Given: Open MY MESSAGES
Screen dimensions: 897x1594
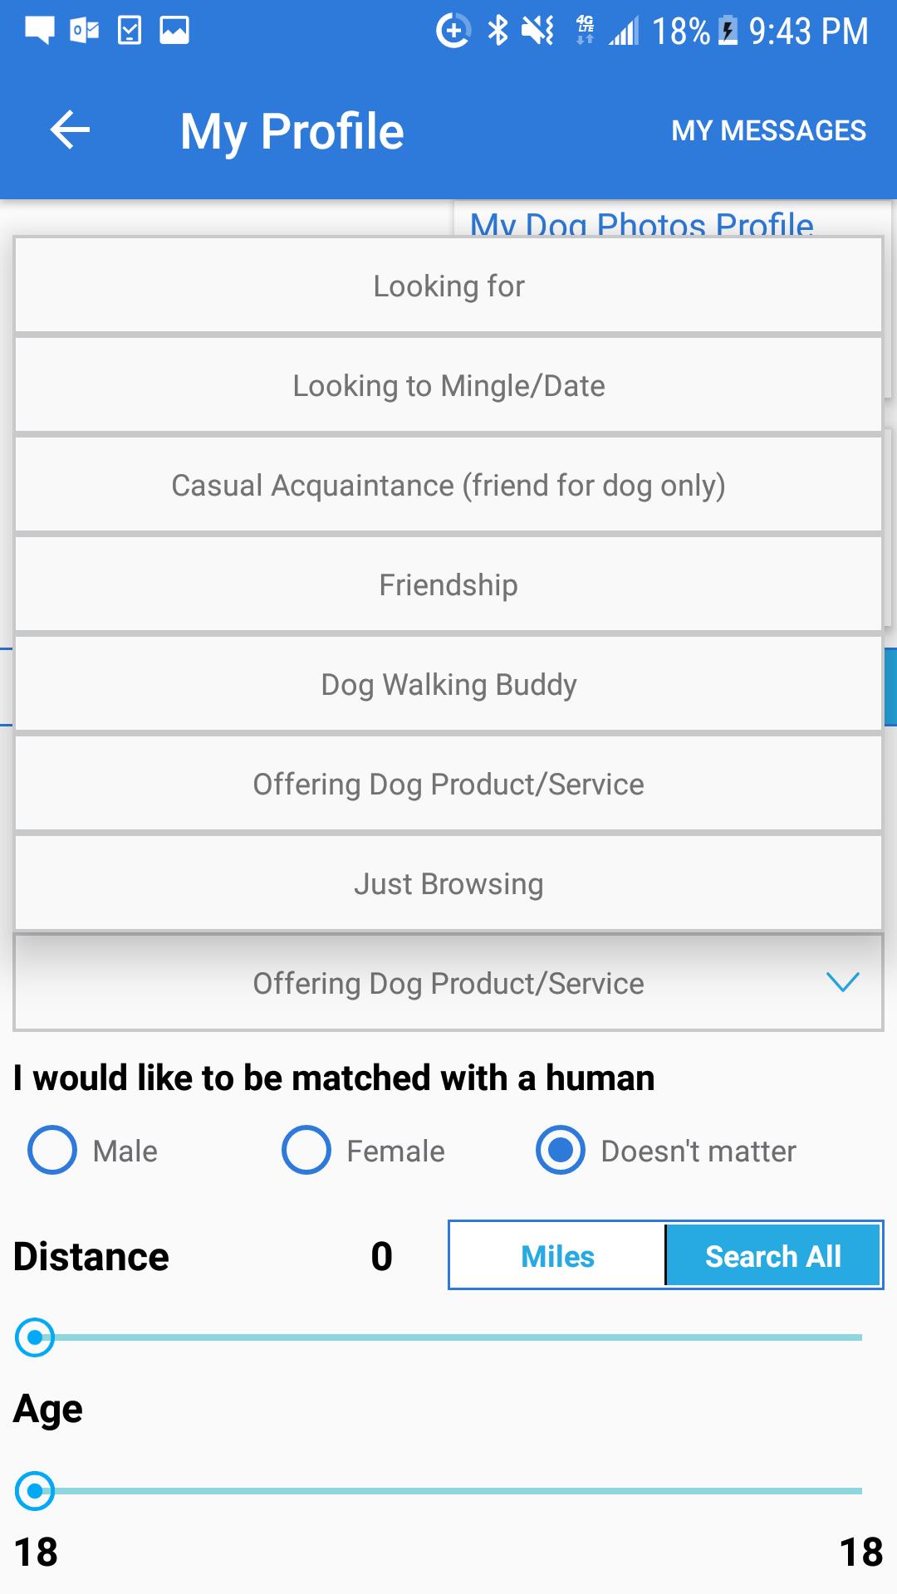Looking at the screenshot, I should pyautogui.click(x=768, y=130).
